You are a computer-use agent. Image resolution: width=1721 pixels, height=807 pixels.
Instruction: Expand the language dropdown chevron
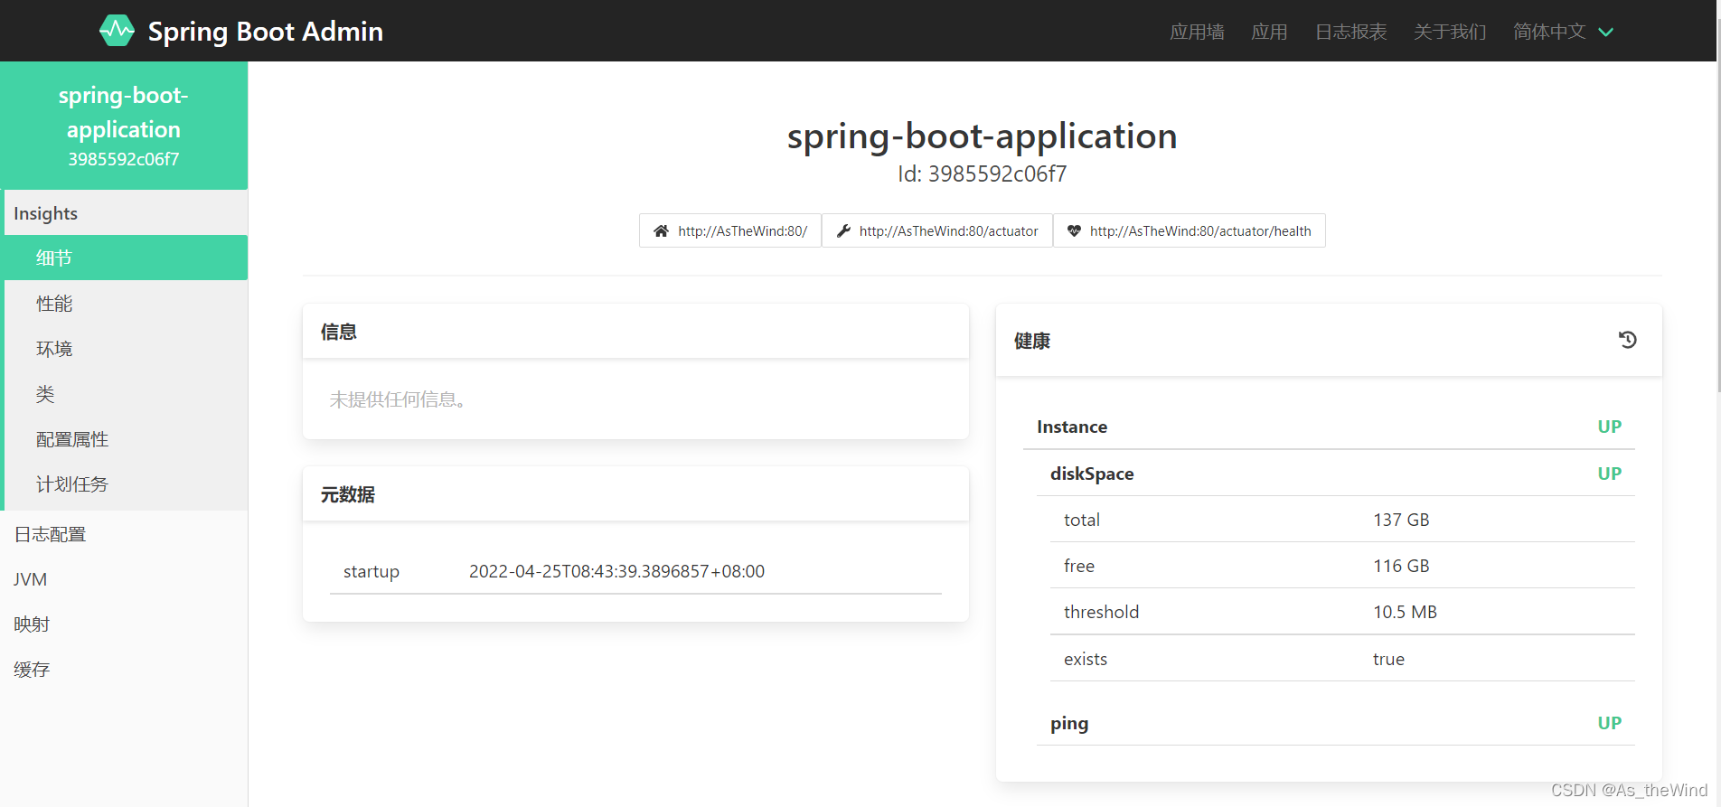(x=1605, y=32)
